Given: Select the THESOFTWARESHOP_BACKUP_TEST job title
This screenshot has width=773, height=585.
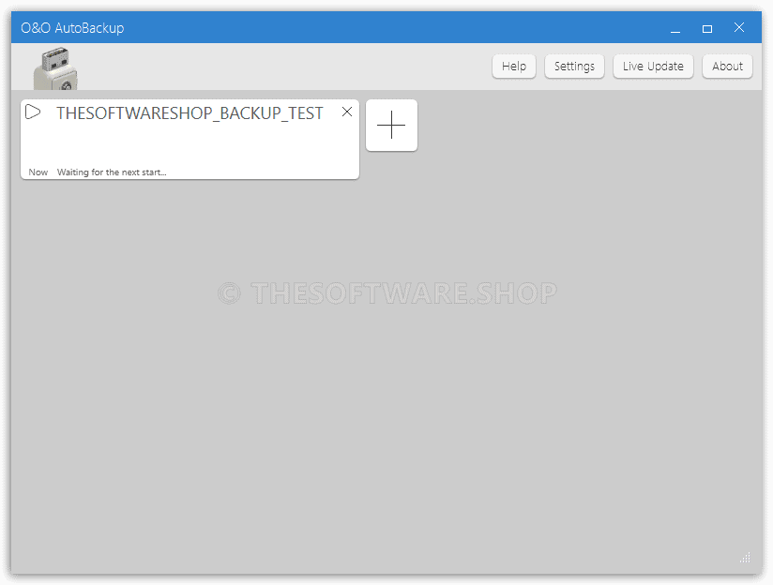Looking at the screenshot, I should (x=189, y=113).
